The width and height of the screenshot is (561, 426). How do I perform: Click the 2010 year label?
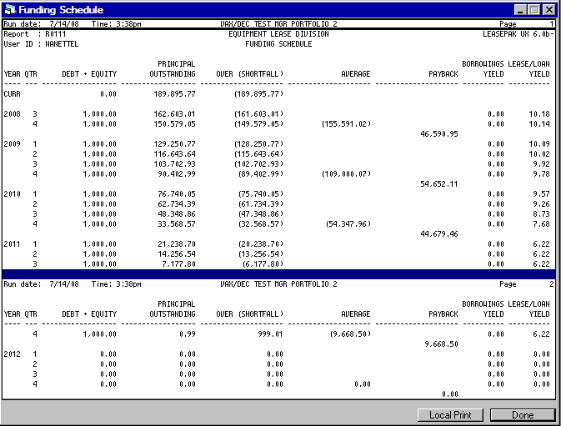(x=13, y=194)
